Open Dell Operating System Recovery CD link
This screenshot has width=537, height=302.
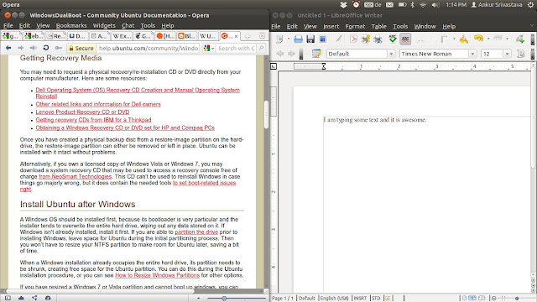tap(138, 93)
